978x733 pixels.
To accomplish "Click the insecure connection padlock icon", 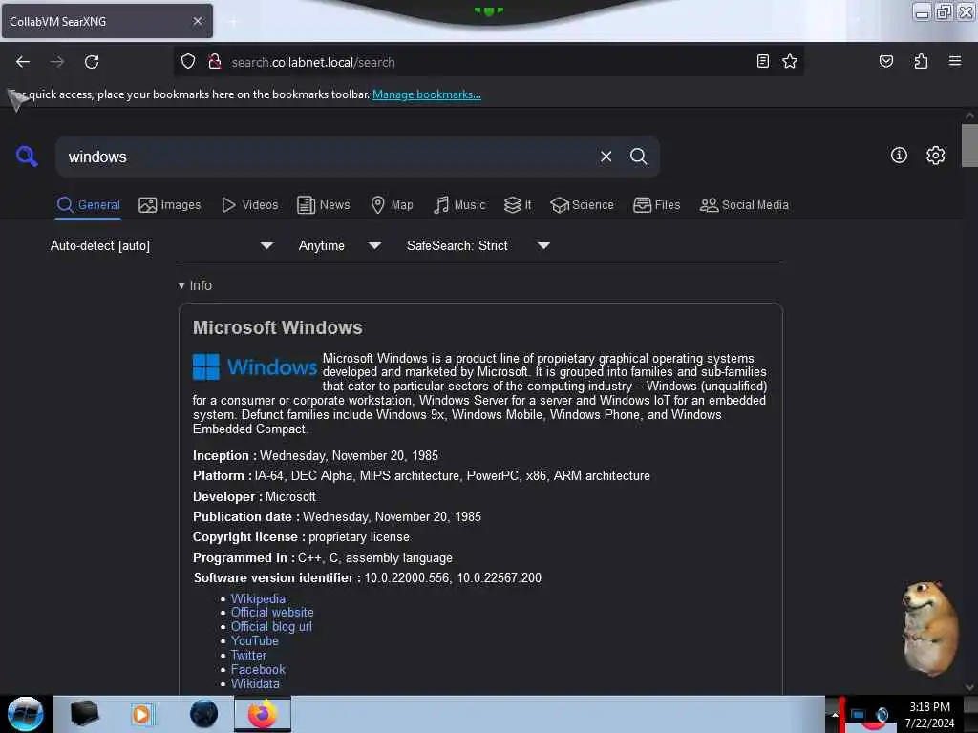I will click(215, 61).
